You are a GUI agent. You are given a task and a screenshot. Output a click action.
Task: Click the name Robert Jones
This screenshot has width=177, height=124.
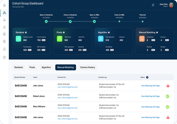(x=39, y=96)
